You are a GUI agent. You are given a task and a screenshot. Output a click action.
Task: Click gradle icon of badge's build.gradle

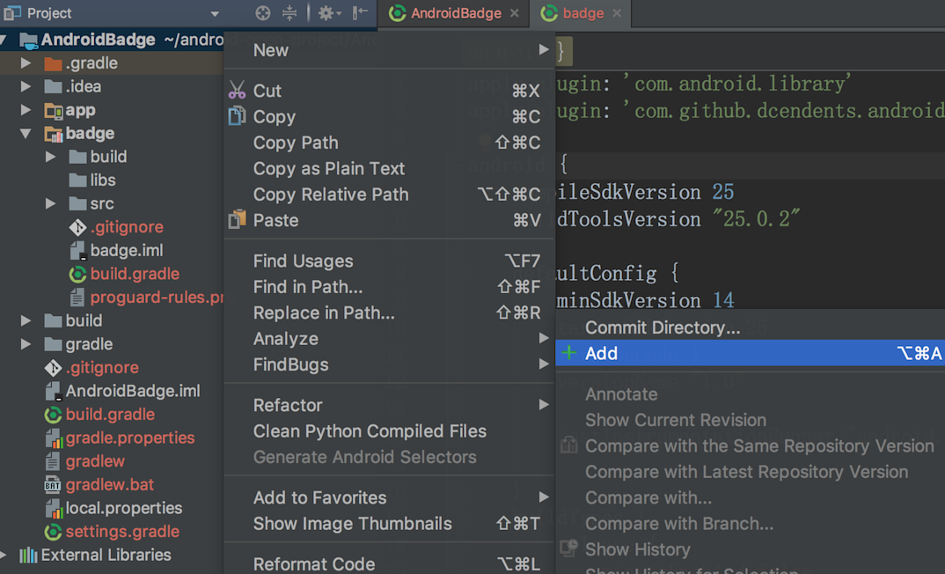(x=77, y=275)
